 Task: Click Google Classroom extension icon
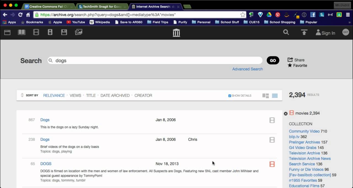[339, 15]
